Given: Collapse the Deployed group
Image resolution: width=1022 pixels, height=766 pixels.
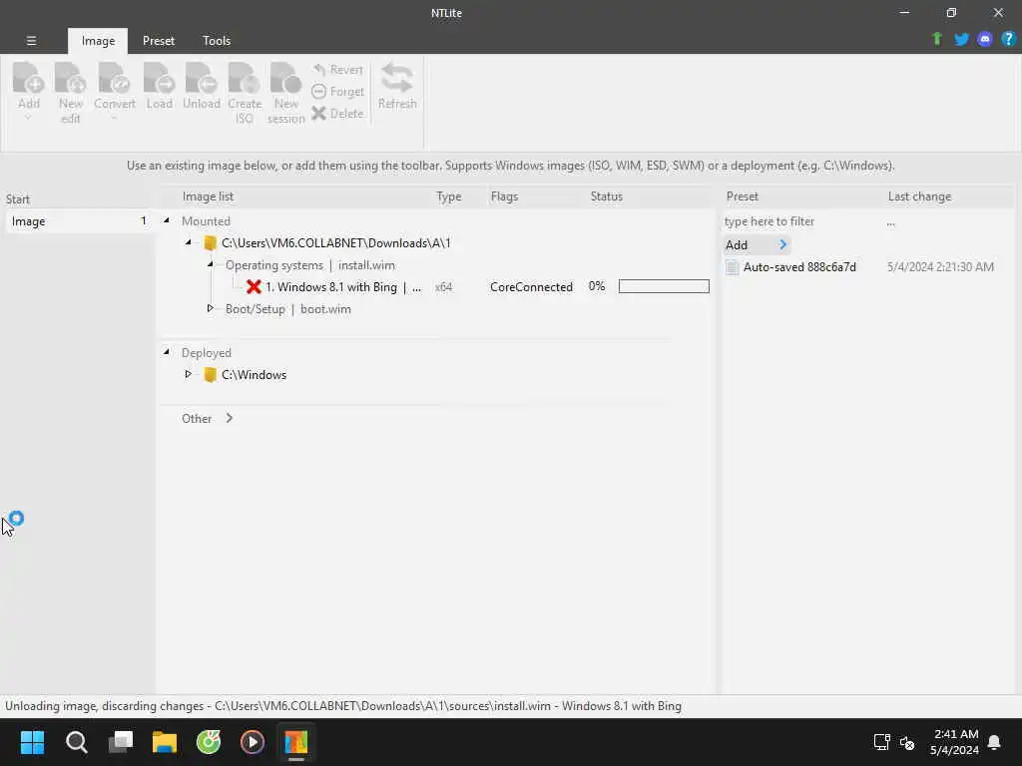Looking at the screenshot, I should [x=167, y=352].
